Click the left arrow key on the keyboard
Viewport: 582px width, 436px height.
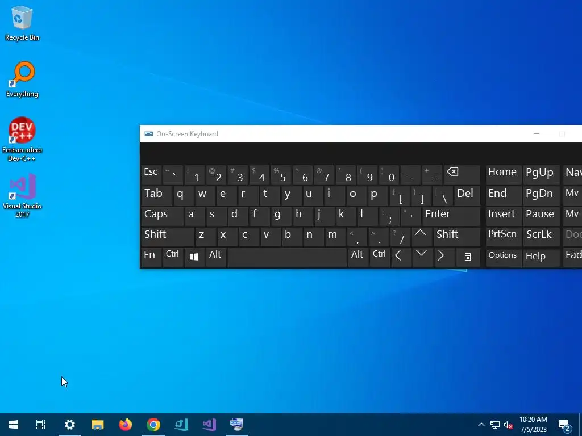click(400, 257)
